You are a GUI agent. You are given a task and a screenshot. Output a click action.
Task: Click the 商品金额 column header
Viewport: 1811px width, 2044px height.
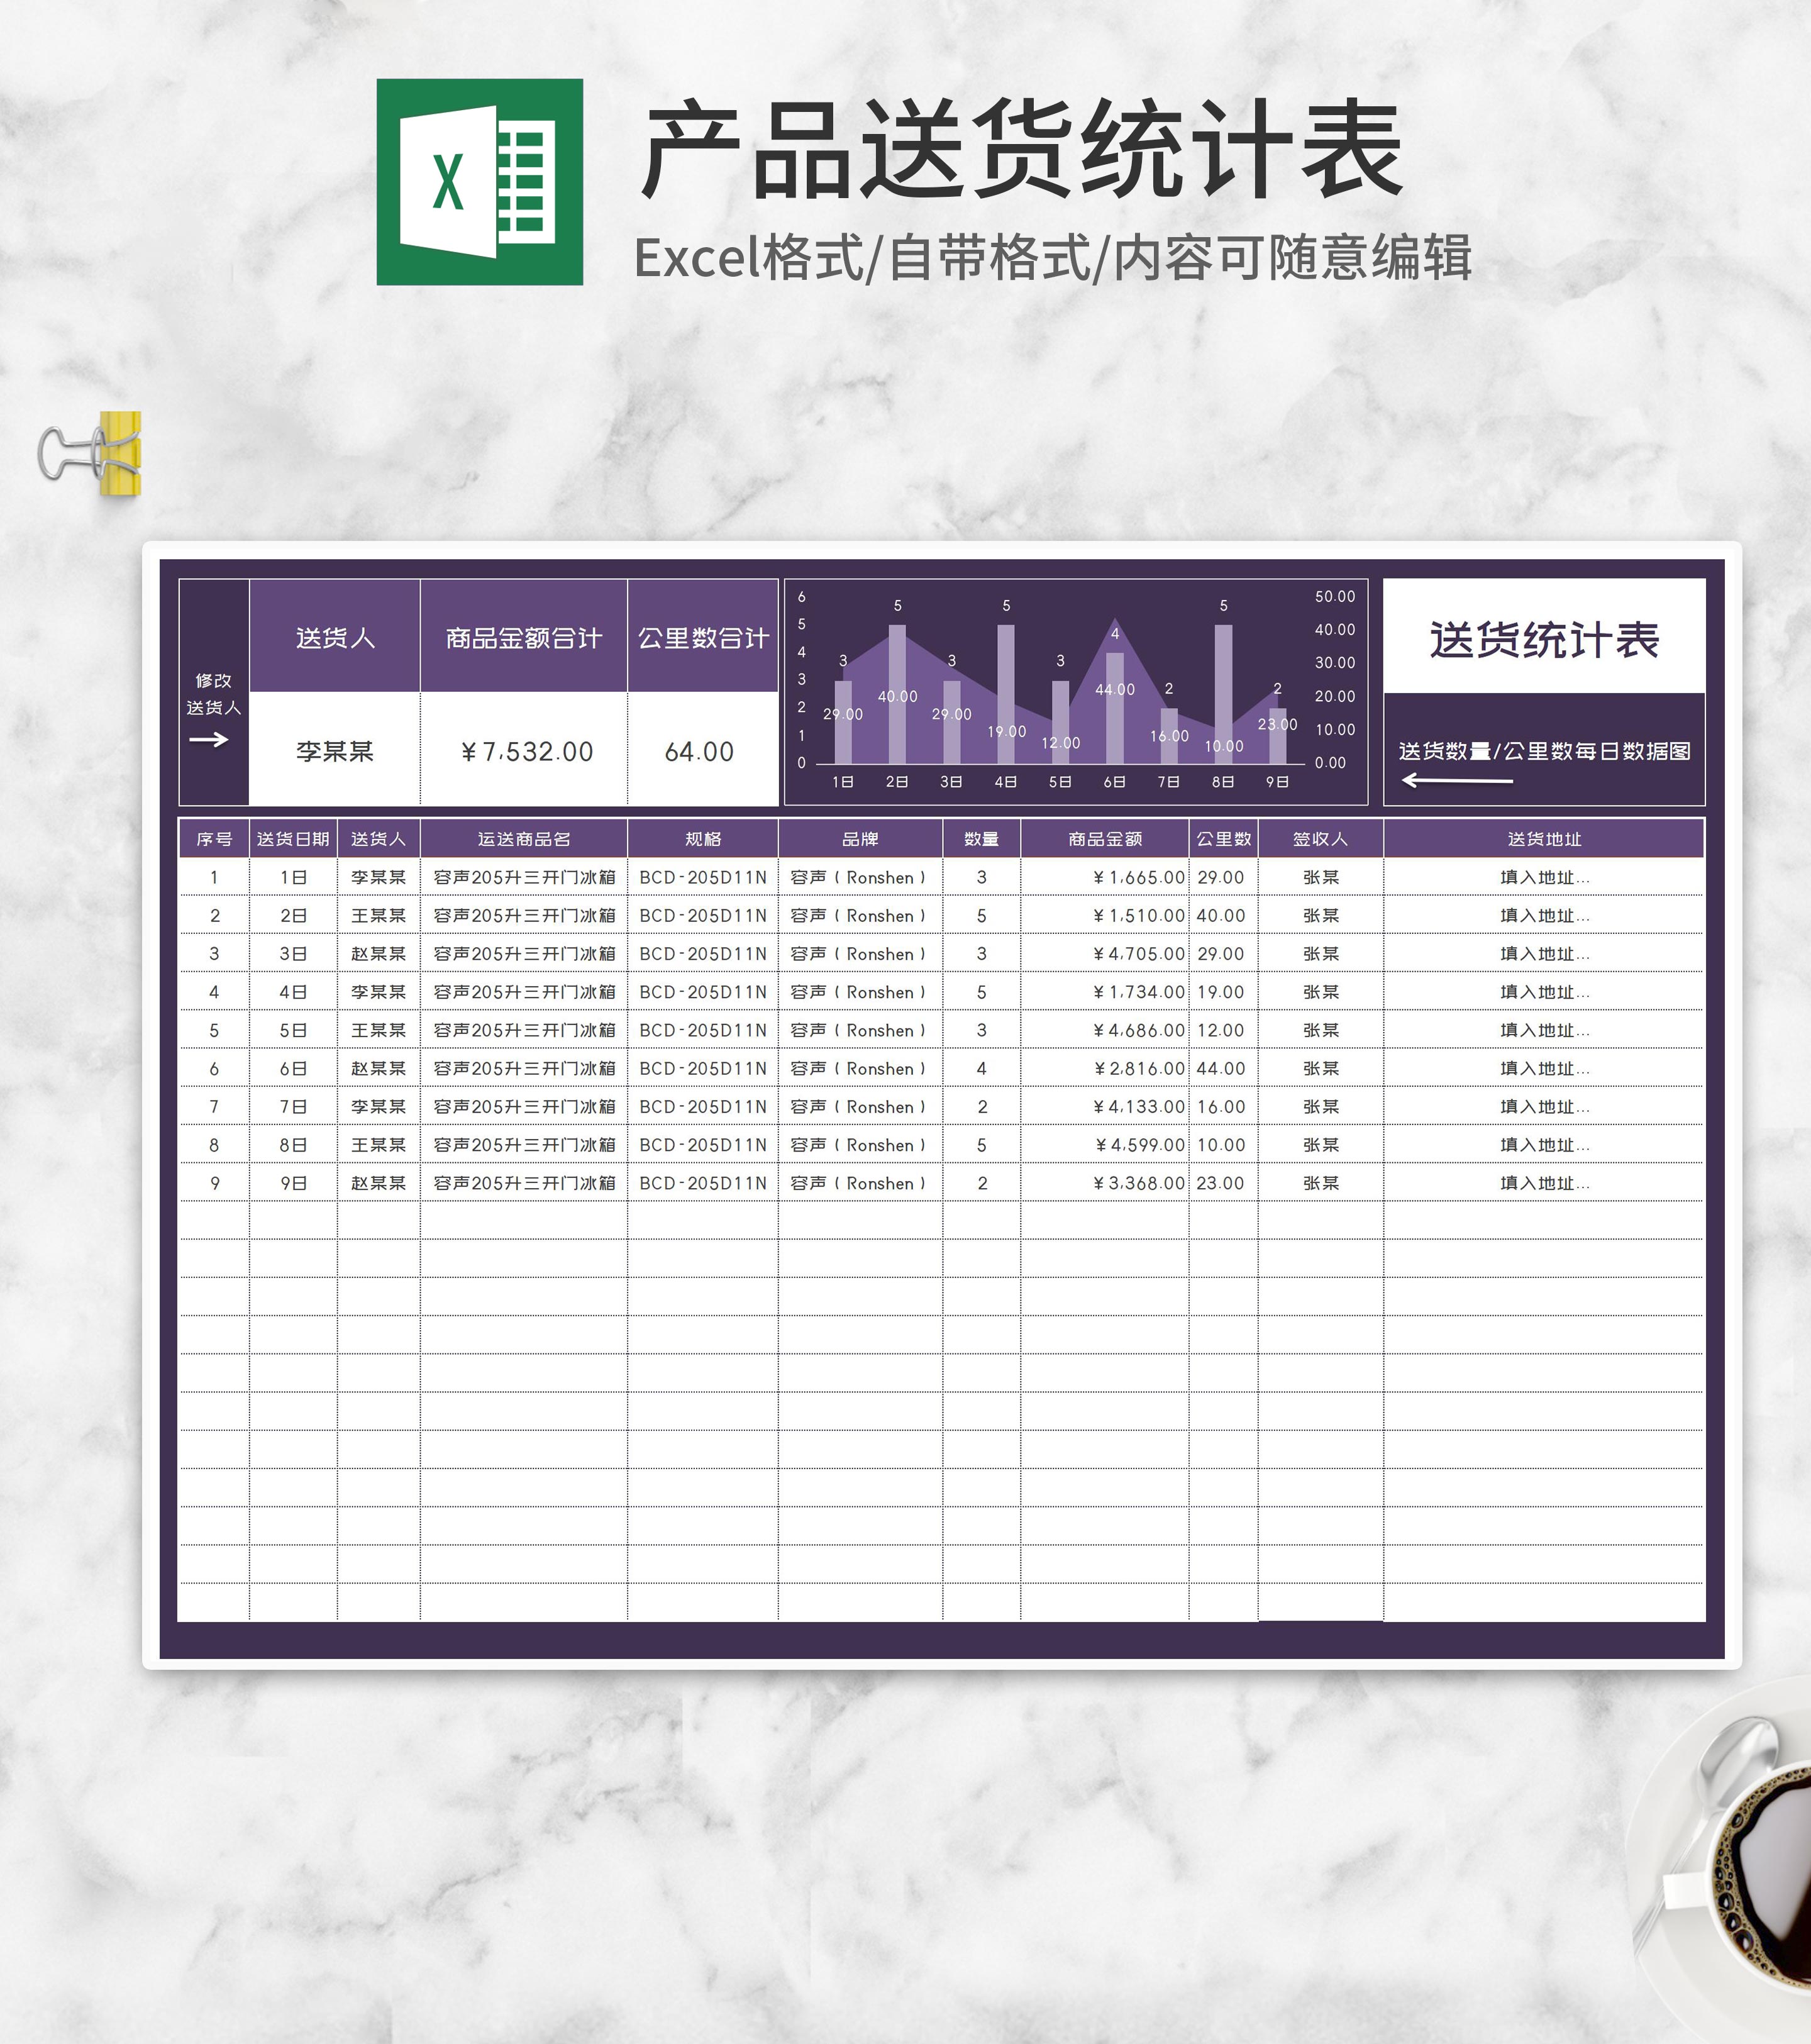(1104, 839)
